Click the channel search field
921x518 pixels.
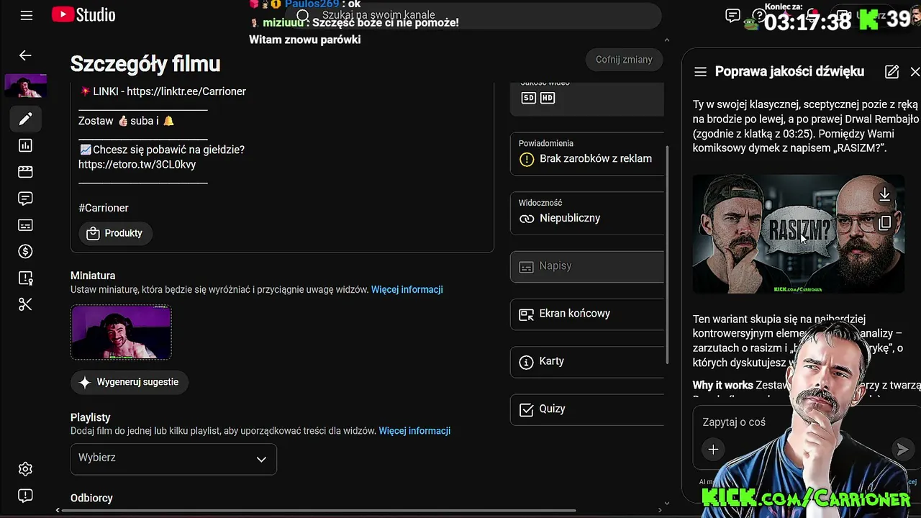475,16
